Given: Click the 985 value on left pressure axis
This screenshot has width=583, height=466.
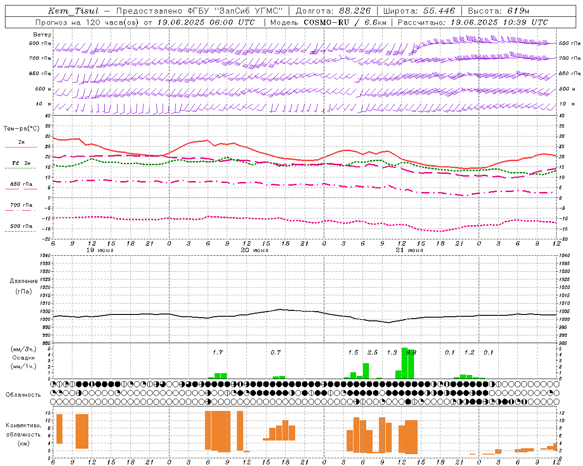Looking at the screenshot, I should pos(47,344).
